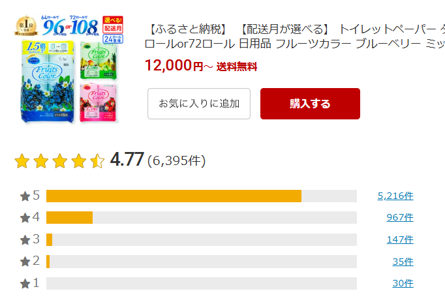Click the red 購入する purchase button
445x304 pixels.
(x=310, y=104)
